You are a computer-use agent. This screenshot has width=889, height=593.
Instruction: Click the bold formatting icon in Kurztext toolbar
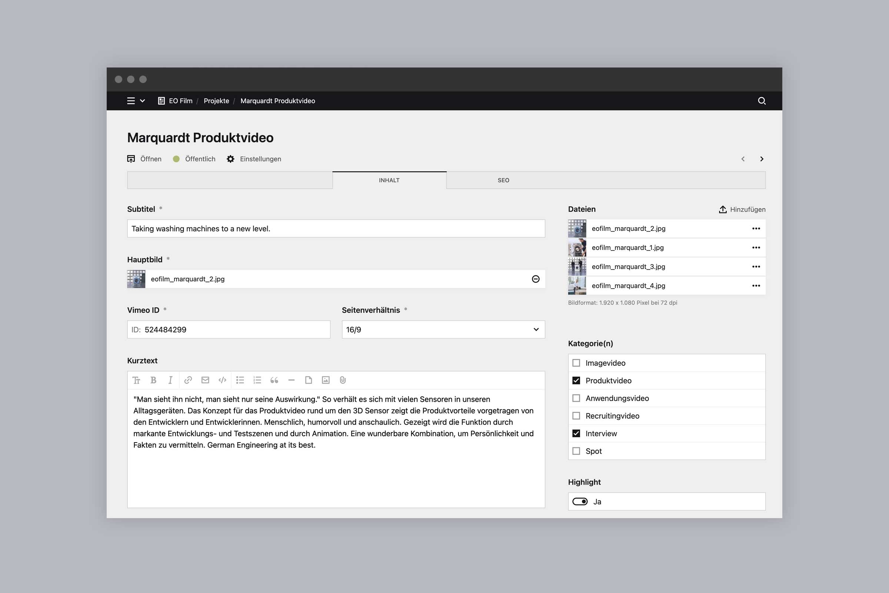click(153, 380)
